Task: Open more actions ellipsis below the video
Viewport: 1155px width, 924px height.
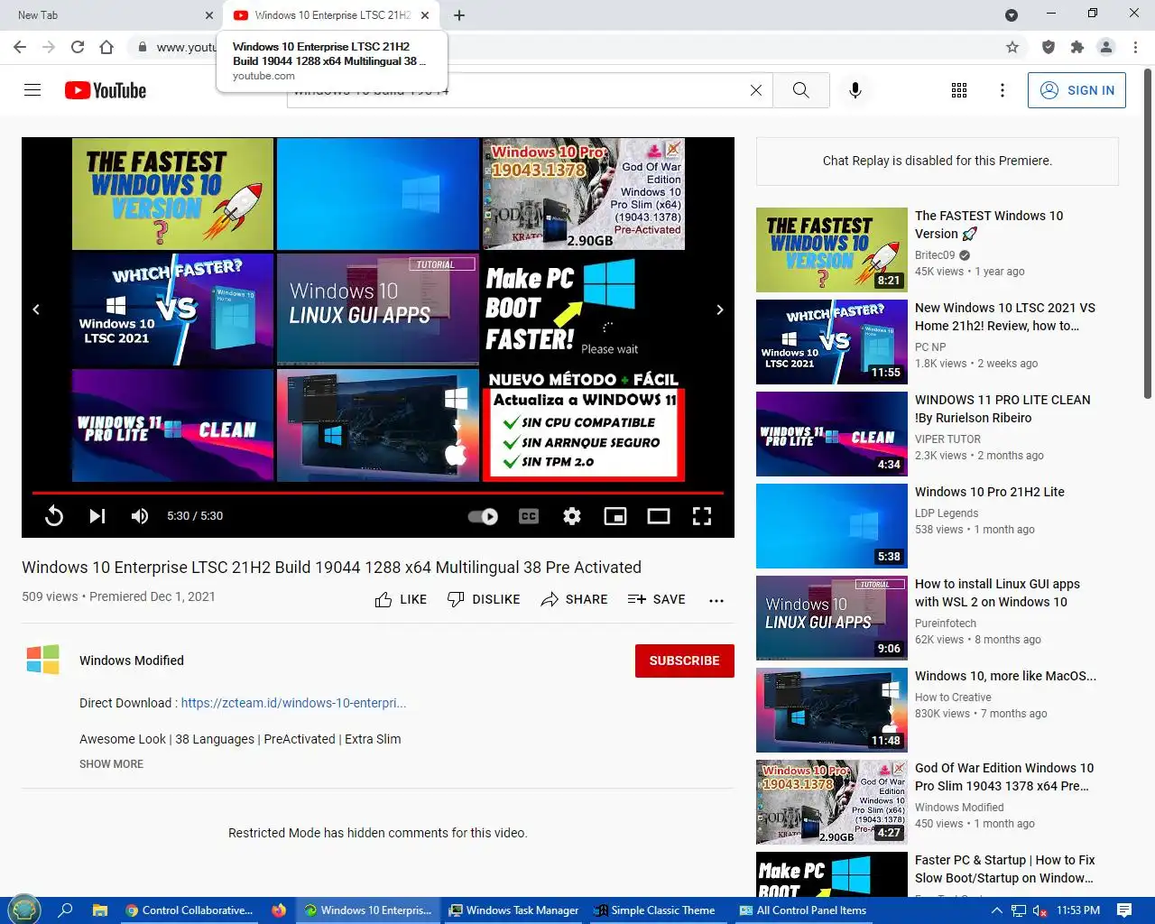Action: coord(716,600)
